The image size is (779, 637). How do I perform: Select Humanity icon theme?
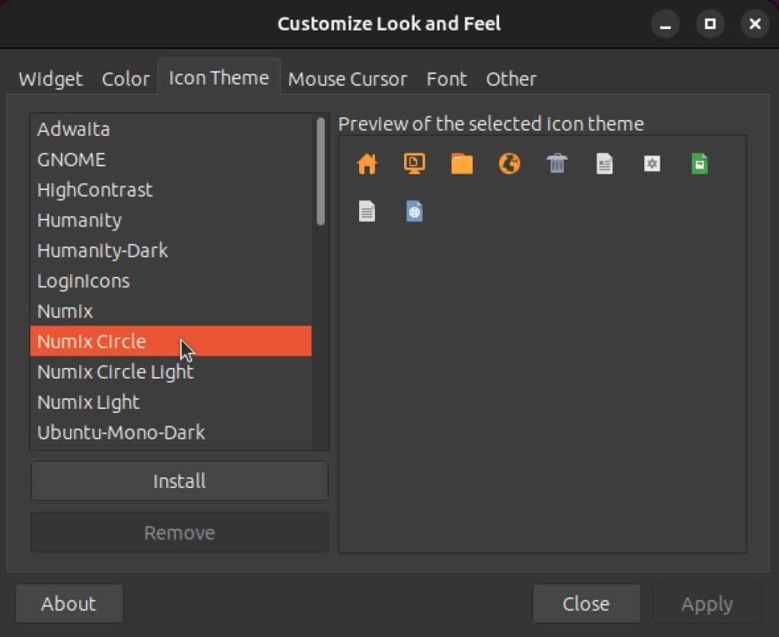click(x=171, y=220)
